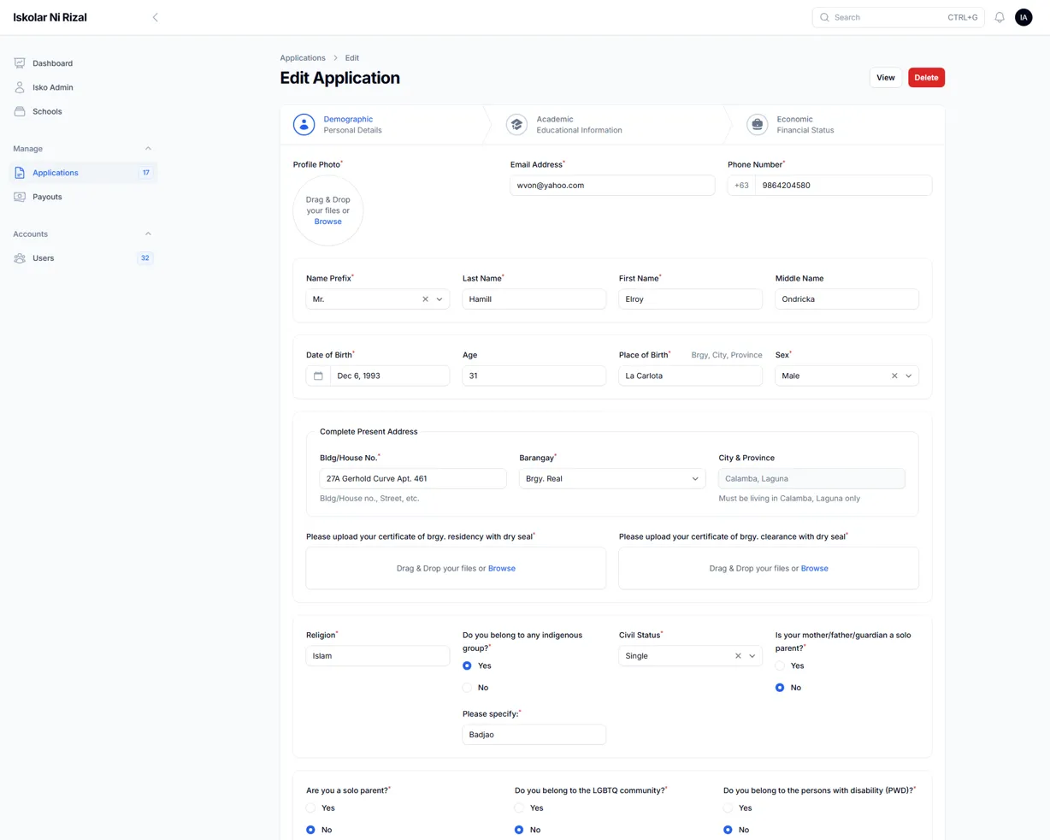Select Yes for LGBTQ community
Image resolution: width=1050 pixels, height=840 pixels.
[x=519, y=807]
